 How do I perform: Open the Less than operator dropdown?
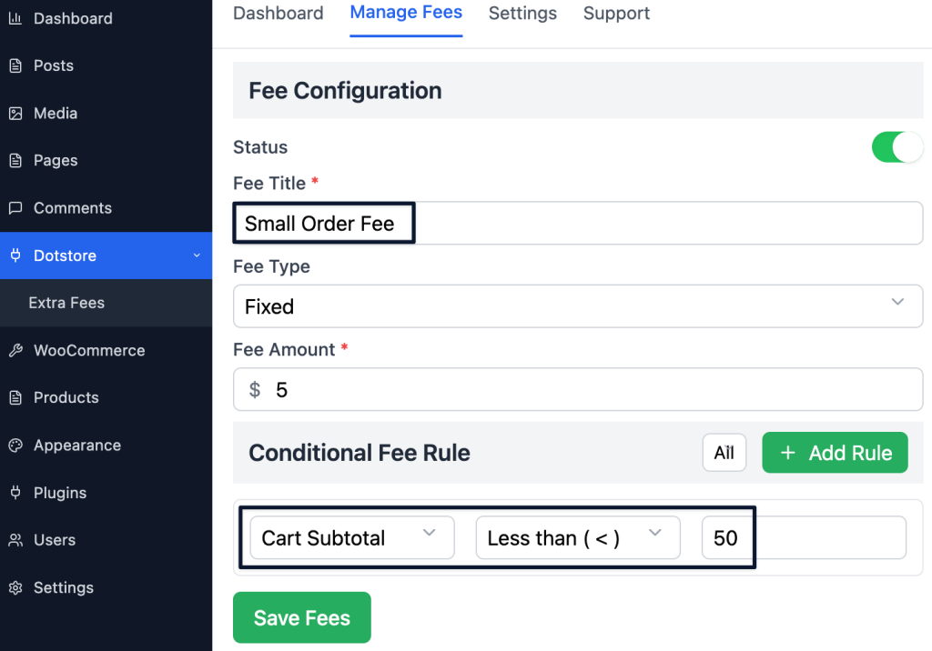[577, 537]
